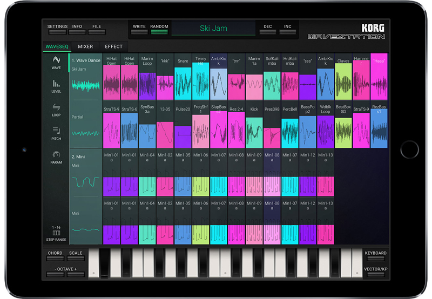Select the Pres398 step

coord(272,125)
